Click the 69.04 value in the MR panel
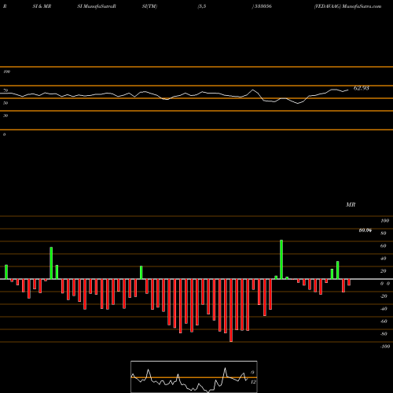The height and width of the screenshot is (393, 393). tap(365, 230)
